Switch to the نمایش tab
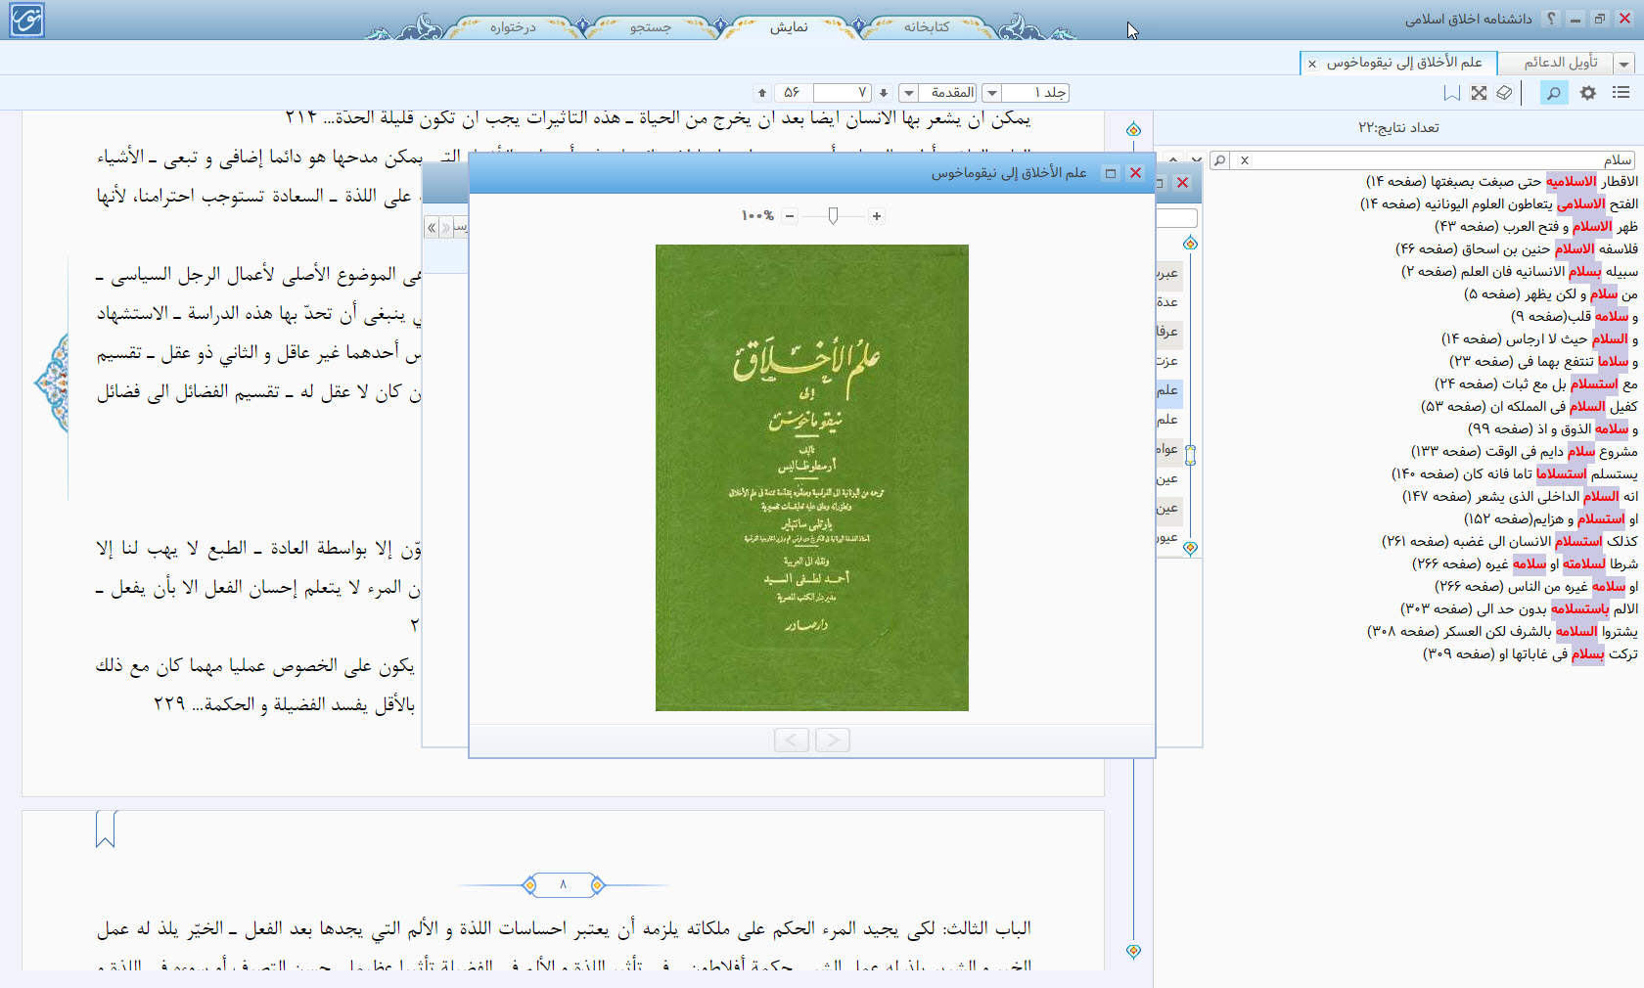The width and height of the screenshot is (1644, 988). pyautogui.click(x=789, y=26)
